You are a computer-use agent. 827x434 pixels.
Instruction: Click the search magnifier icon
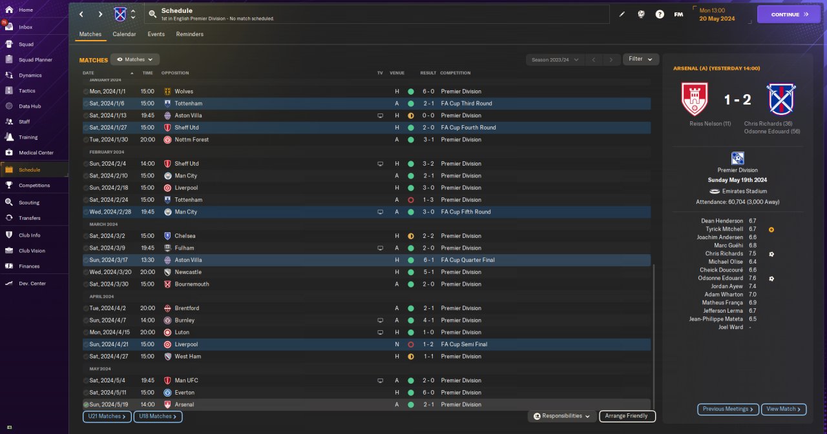pos(152,14)
